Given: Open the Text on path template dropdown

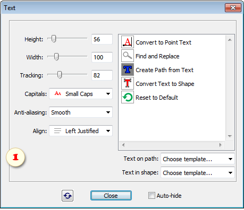Looking at the screenshot, I should coord(198,159).
